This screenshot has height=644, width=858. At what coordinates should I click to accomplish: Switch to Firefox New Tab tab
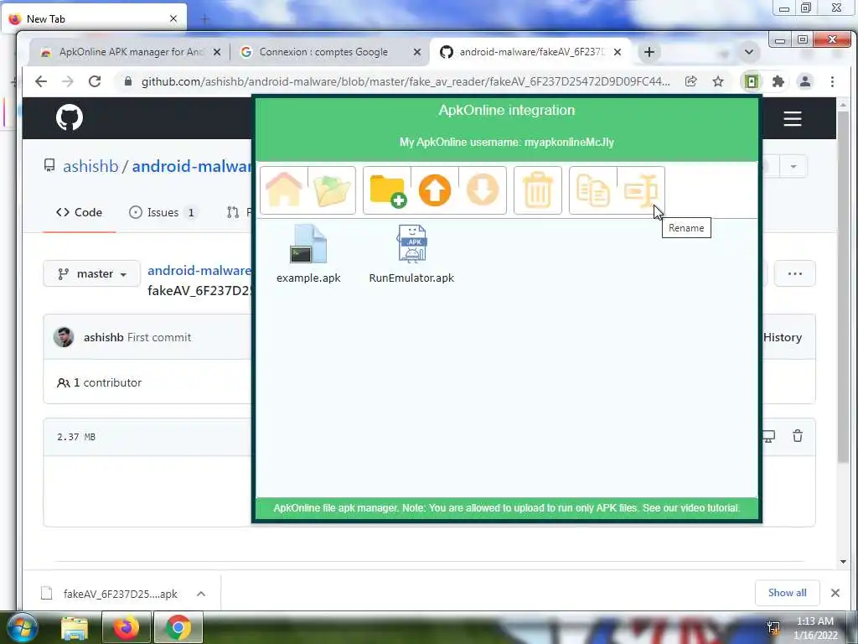(93, 18)
